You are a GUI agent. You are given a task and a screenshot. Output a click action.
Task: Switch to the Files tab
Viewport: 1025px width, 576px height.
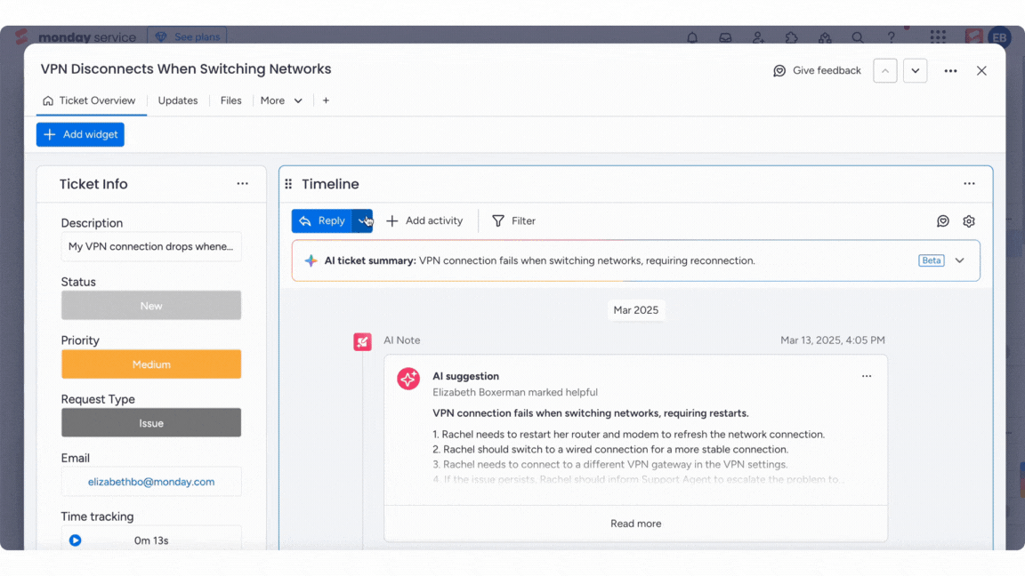(230, 100)
